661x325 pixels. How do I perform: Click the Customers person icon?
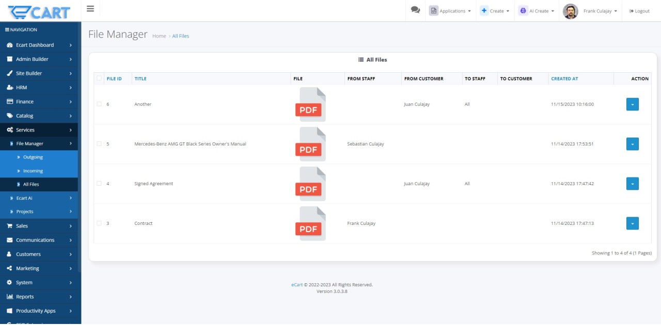click(10, 254)
